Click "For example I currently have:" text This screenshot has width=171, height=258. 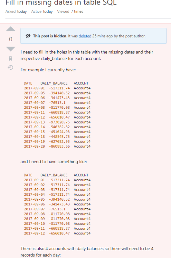pos(48,70)
